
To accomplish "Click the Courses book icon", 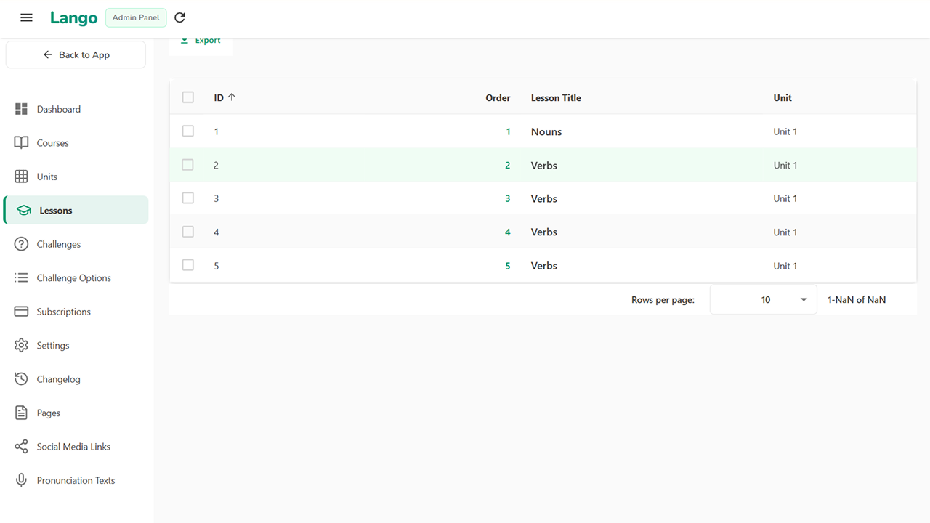I will click(21, 143).
